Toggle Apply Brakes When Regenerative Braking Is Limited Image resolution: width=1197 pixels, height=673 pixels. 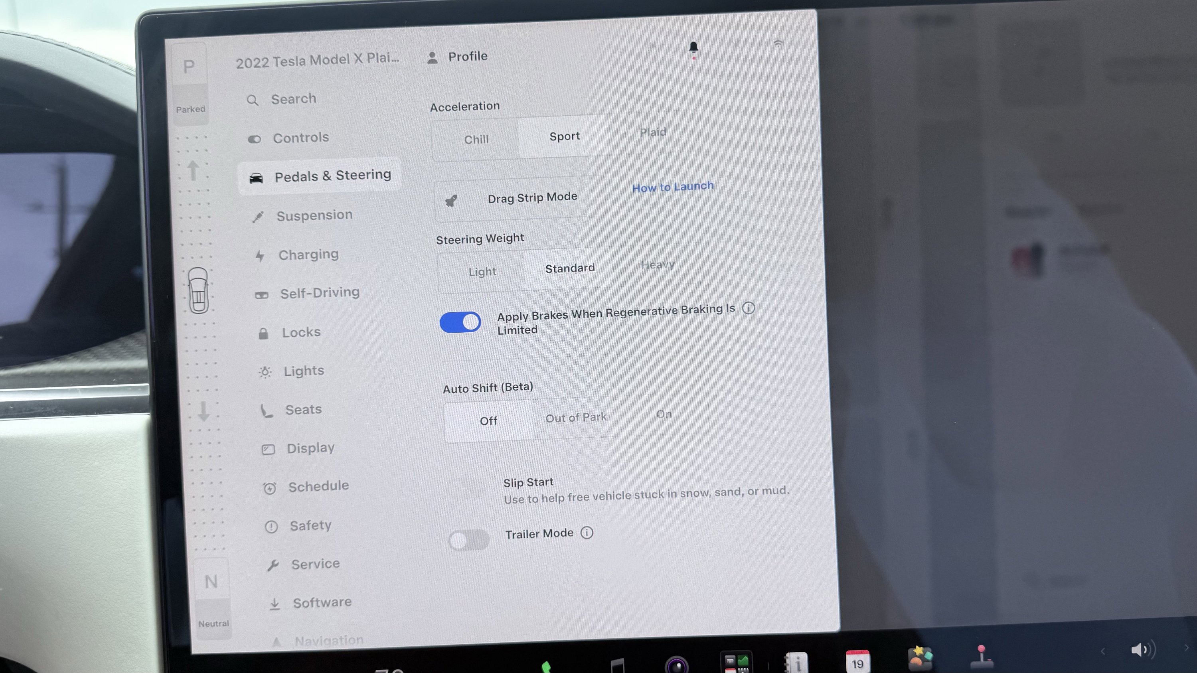tap(460, 322)
